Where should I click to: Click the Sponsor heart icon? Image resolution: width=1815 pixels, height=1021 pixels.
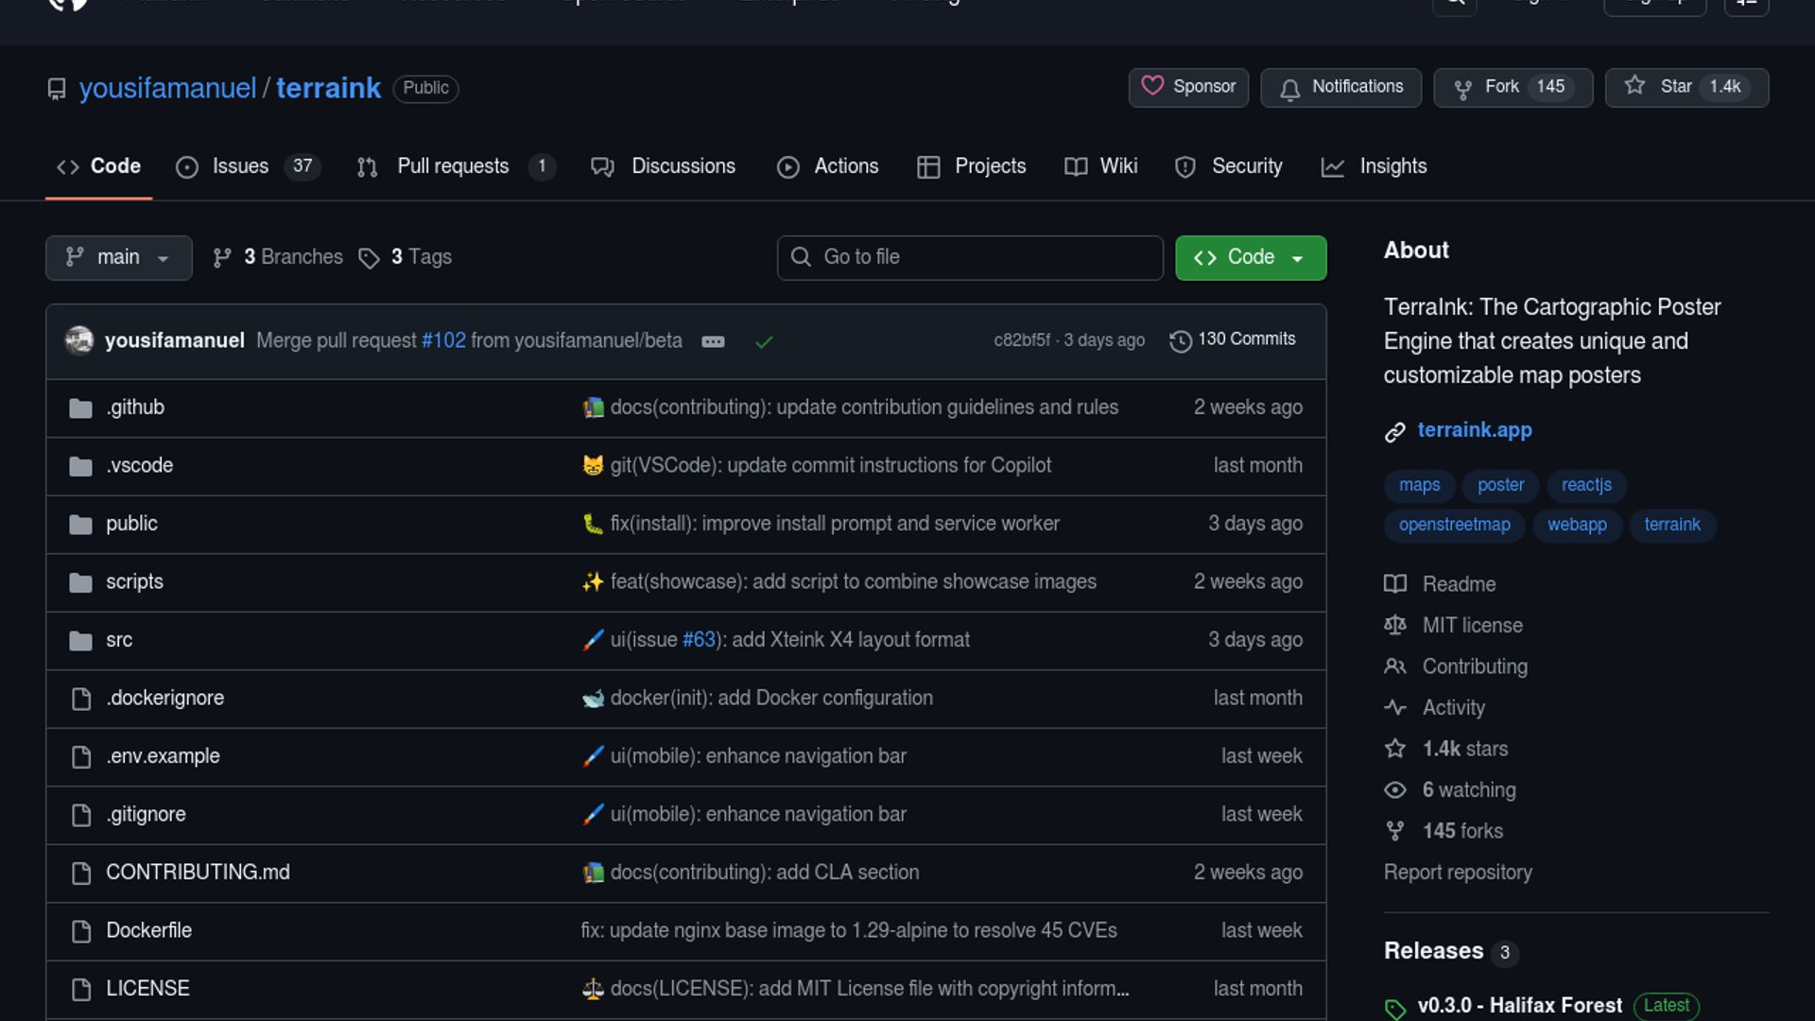point(1152,86)
